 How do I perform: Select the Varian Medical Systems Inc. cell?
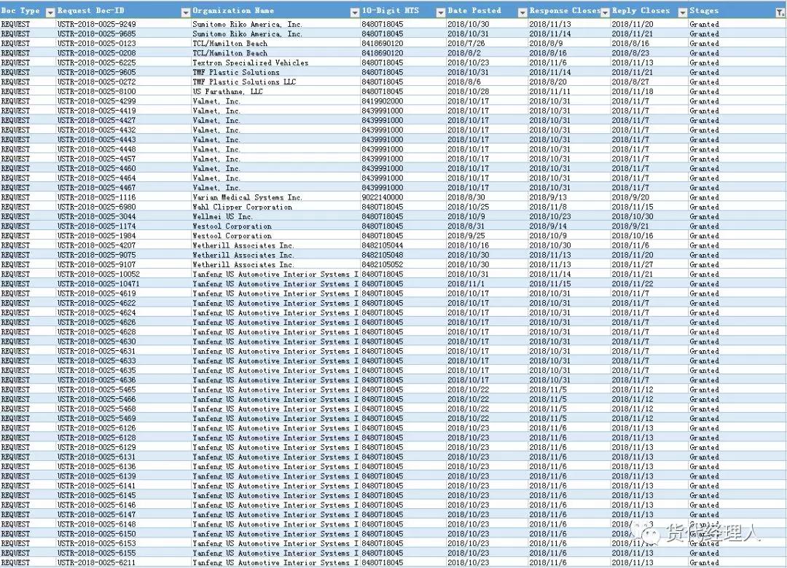pos(275,197)
